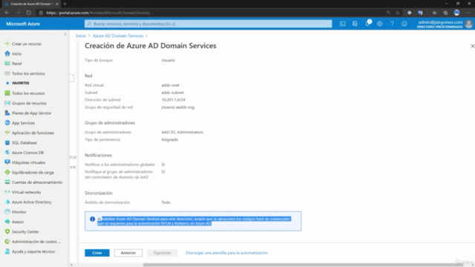Open help question mark icon
Screen dimensions: 475x267
point(392,24)
